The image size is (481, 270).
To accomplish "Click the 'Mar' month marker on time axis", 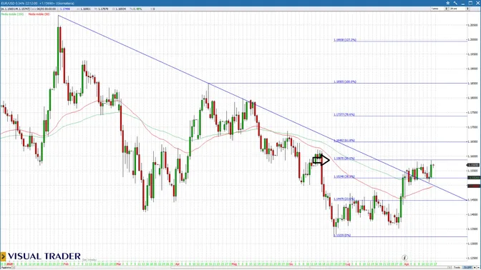I will 119,264.
